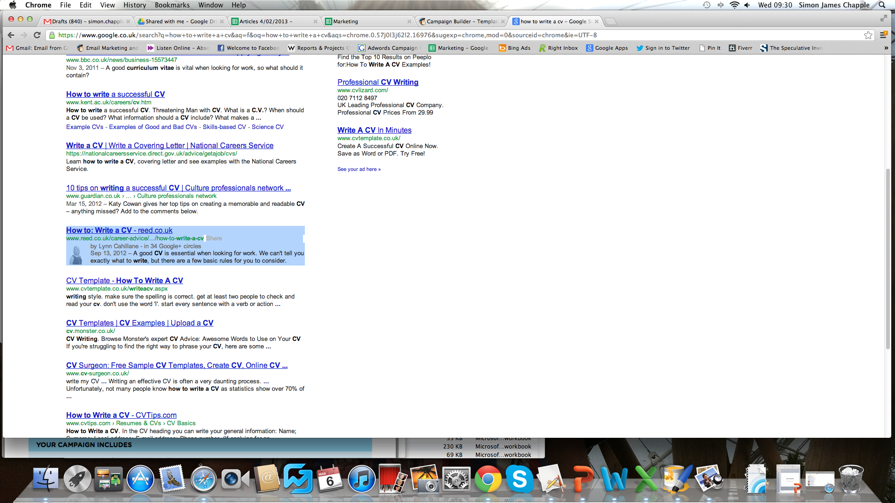Open 'Bing Ads' bookmark
The height and width of the screenshot is (503, 895).
[515, 48]
